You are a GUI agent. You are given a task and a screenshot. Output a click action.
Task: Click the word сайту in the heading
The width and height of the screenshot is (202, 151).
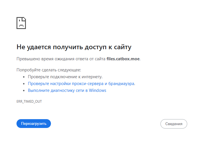click(x=123, y=47)
